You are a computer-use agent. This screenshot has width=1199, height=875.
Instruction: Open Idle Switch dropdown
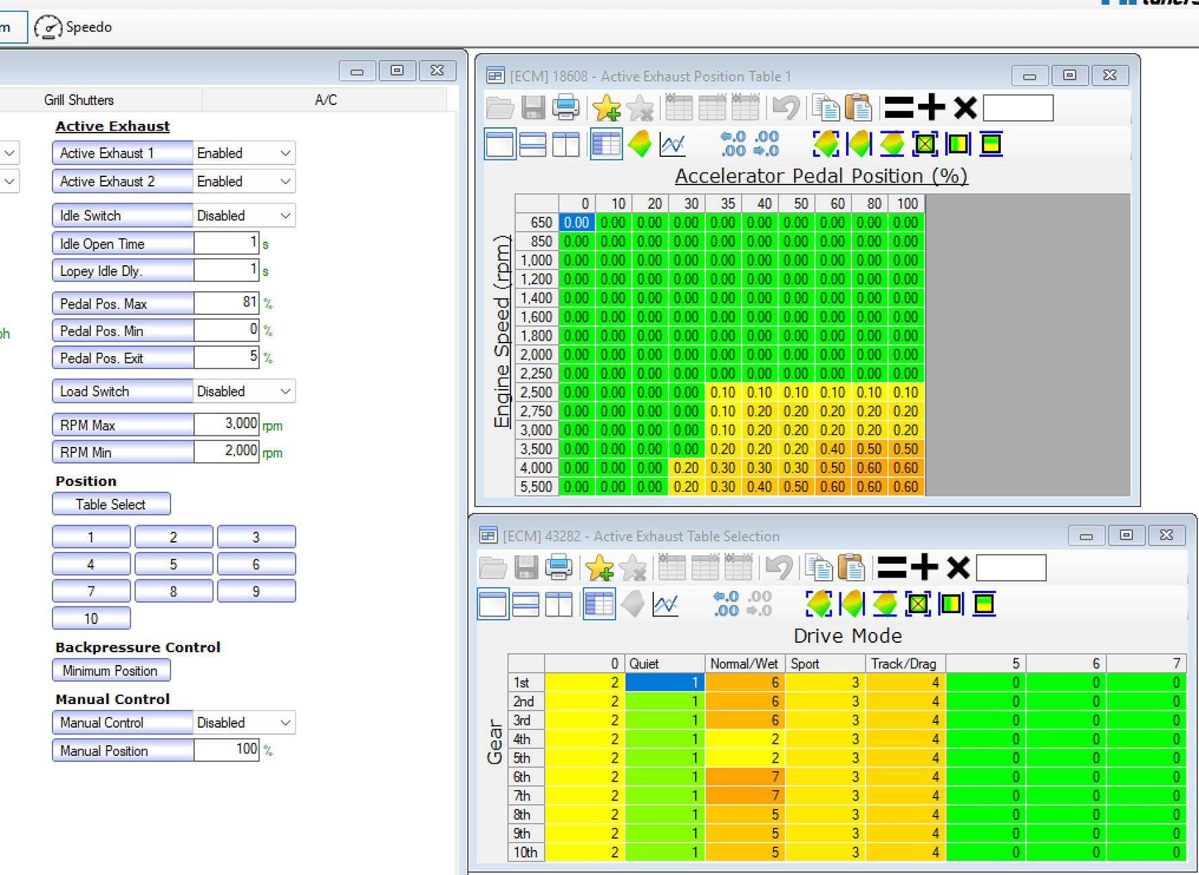(244, 216)
